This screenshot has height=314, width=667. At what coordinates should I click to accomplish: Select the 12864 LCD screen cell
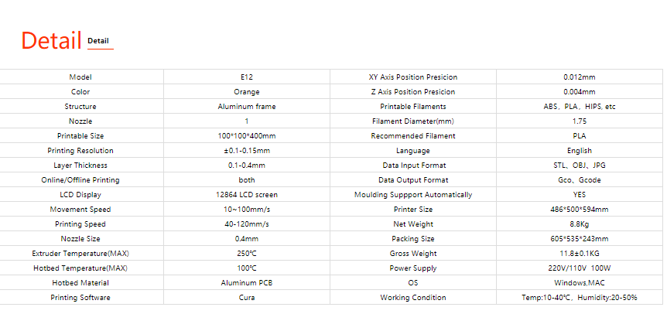coord(247,195)
